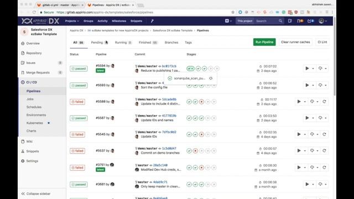Retry failed pipeline #5545

click(x=325, y=134)
